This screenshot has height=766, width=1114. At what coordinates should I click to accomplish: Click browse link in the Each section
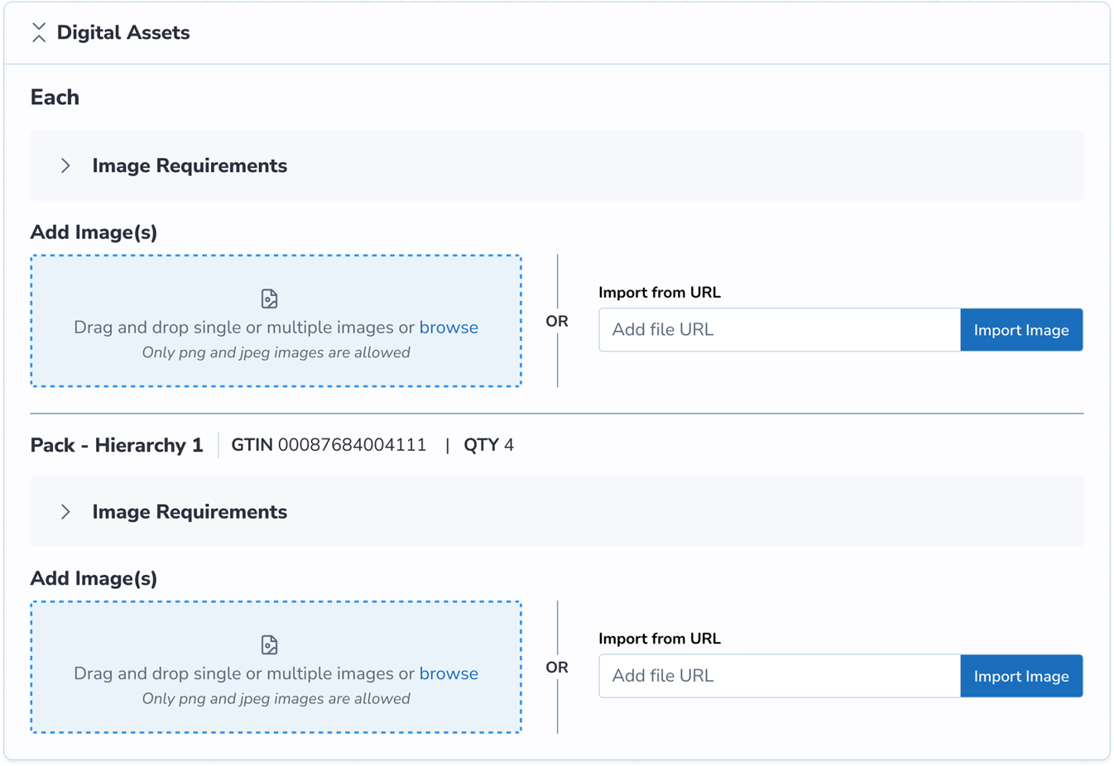tap(449, 328)
